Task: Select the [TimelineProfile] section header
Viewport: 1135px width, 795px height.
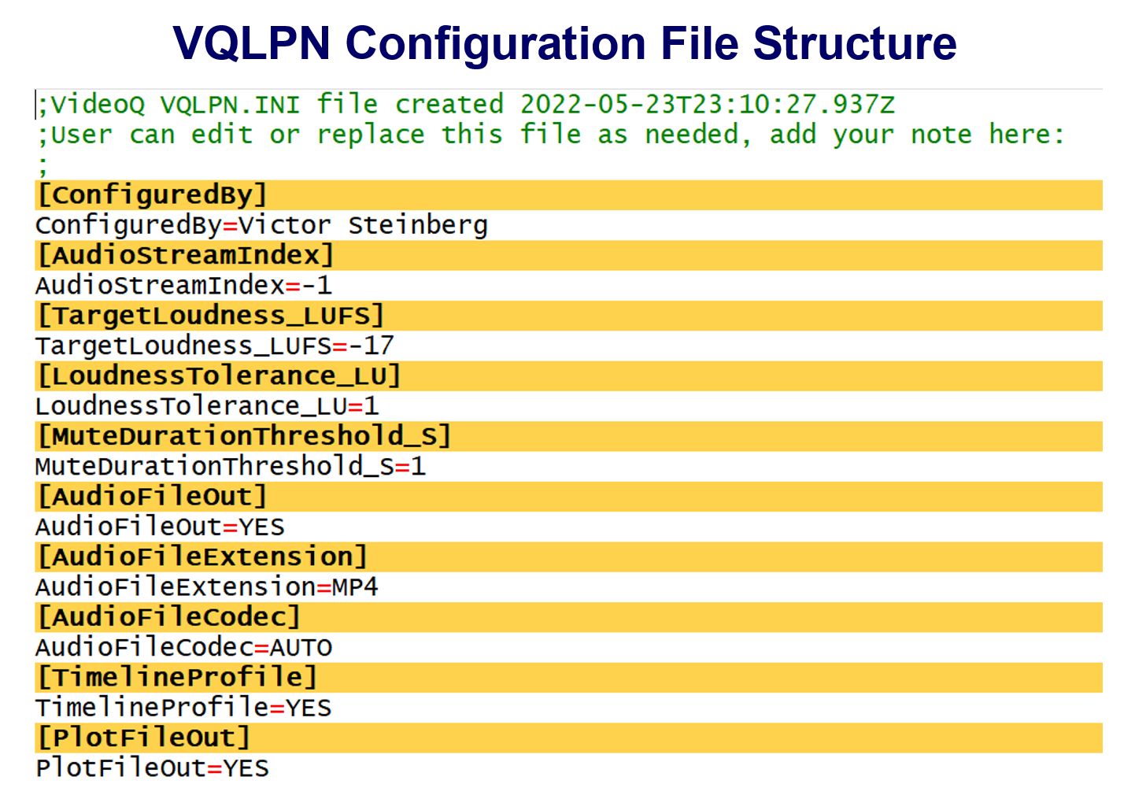Action: (x=177, y=677)
